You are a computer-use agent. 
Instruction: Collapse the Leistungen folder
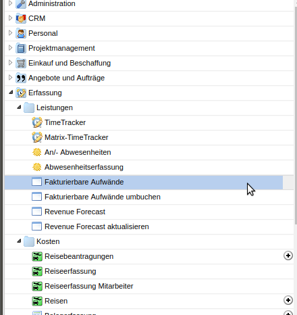coord(19,107)
